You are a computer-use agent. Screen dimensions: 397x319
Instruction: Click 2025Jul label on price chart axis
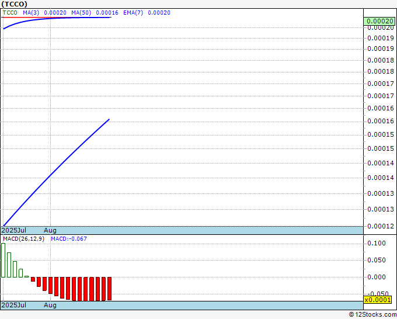tap(14, 230)
